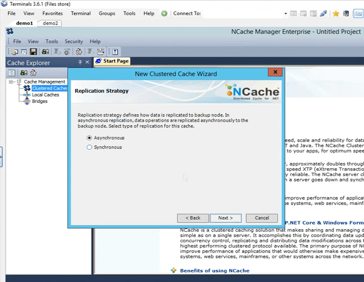Viewport: 364px width, 282px height.
Task: Open the Terminal menu
Action: click(x=81, y=13)
